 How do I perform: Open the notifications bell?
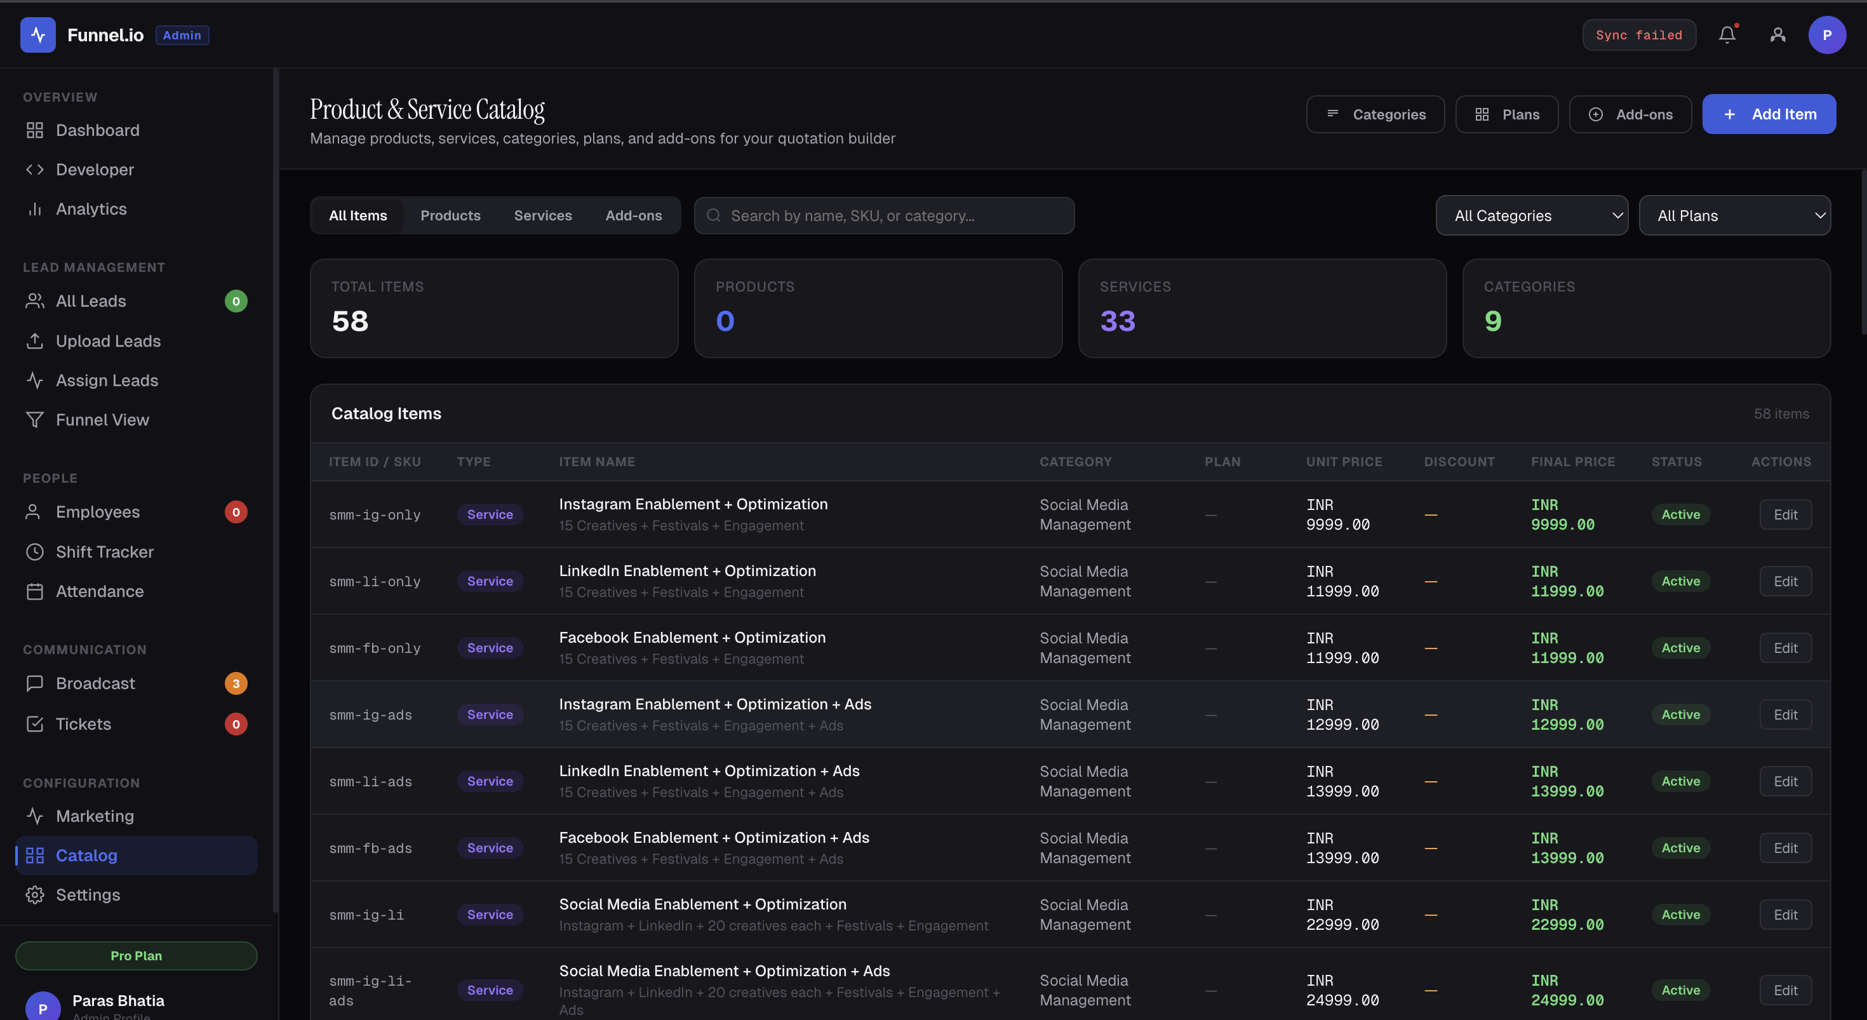(x=1727, y=35)
